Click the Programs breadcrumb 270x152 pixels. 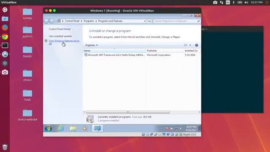click(x=89, y=21)
